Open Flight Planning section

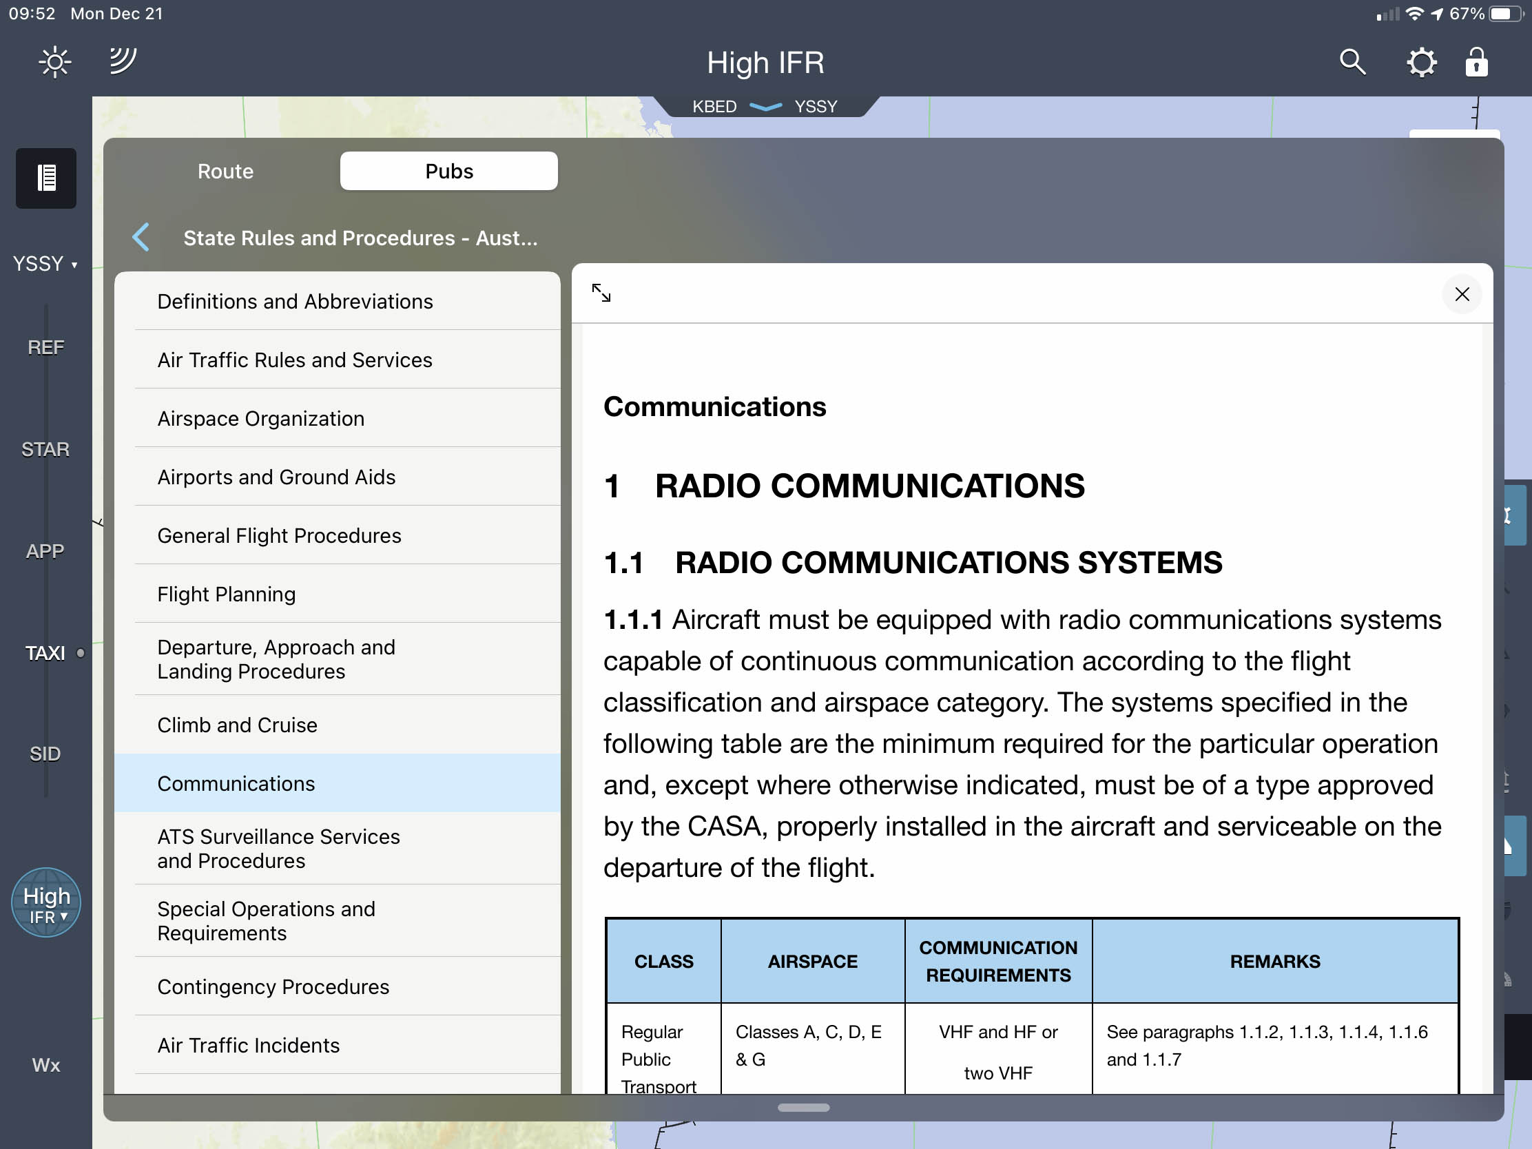(x=226, y=594)
